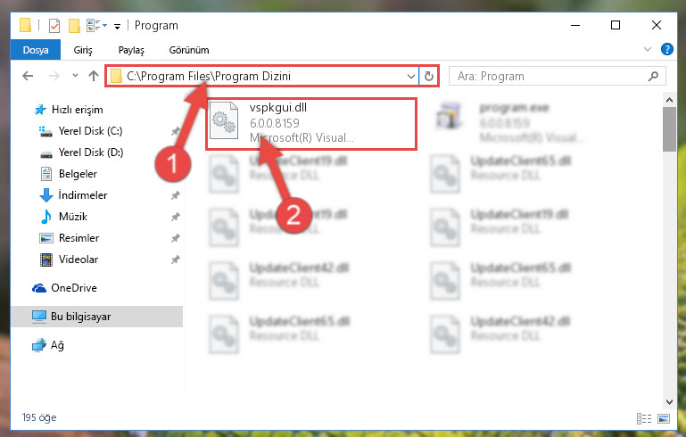Open the Dosya menu tab

click(x=36, y=50)
